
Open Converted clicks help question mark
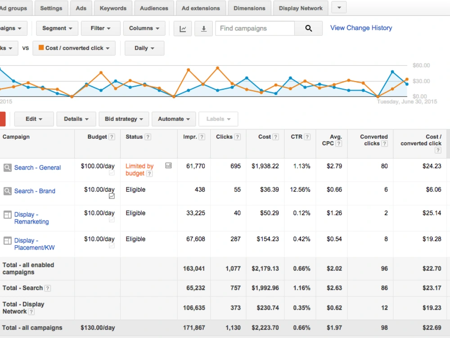[385, 144]
